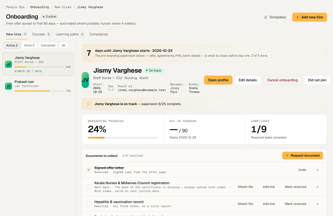
Task: Open the Courses tab
Action: (x=41, y=34)
